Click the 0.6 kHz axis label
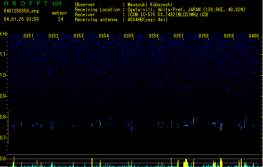Image resolution: width=263 pixels, height=167 pixels. (3, 159)
